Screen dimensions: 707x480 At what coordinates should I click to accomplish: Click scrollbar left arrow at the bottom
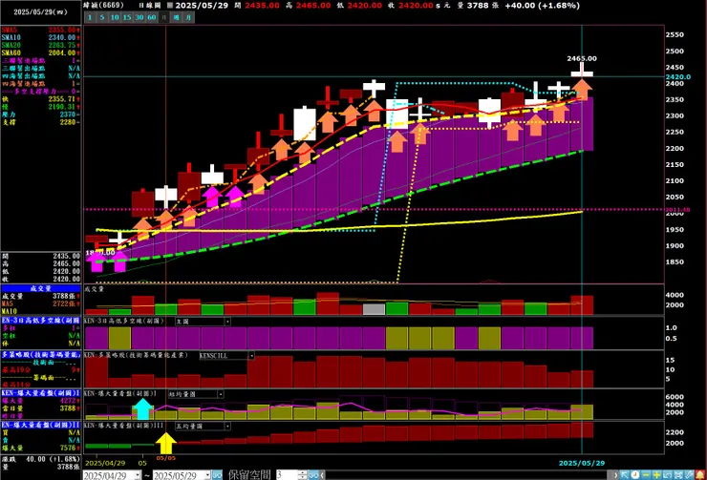point(322,475)
